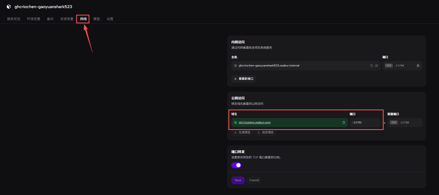439x195 pixels.
Task: Click the arrow icon before 容器端口 field
Action: coord(384,123)
